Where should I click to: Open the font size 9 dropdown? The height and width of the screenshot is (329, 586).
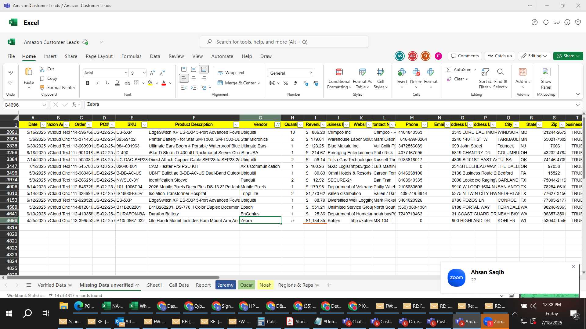tap(144, 73)
